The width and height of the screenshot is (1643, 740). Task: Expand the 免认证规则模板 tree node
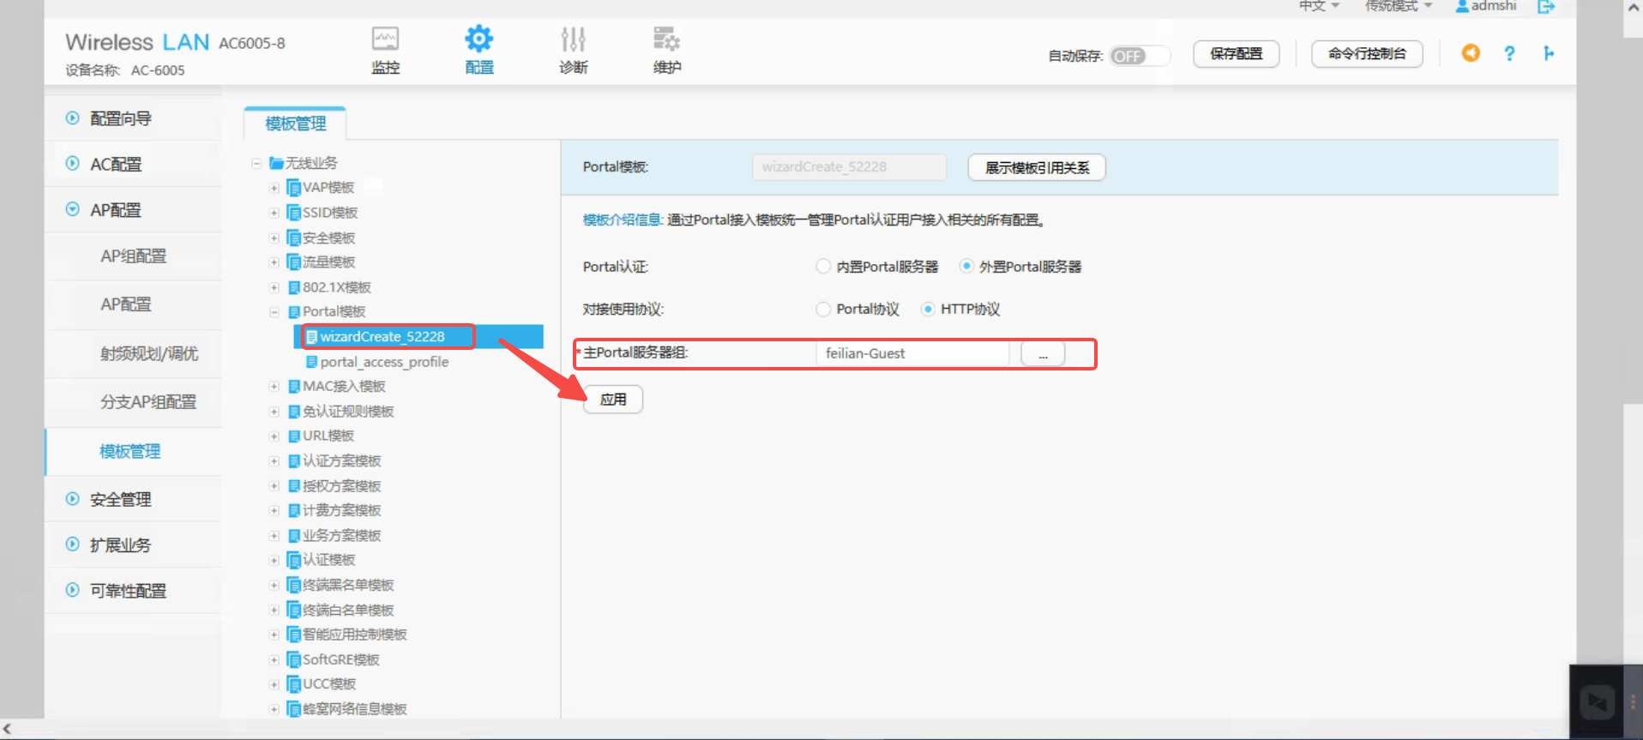274,412
